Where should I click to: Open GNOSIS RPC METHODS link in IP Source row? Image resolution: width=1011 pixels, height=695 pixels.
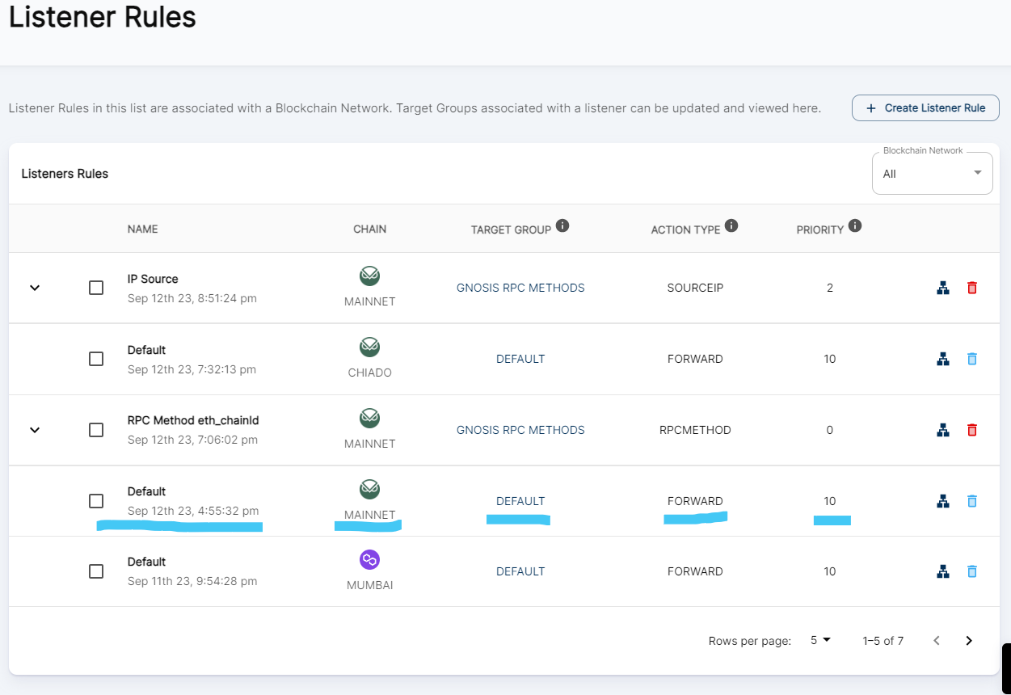[x=520, y=288]
